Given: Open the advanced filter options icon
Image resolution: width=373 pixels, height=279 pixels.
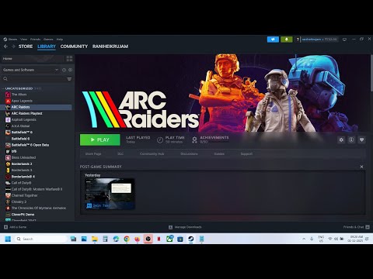Looking at the screenshot, I should (69, 79).
